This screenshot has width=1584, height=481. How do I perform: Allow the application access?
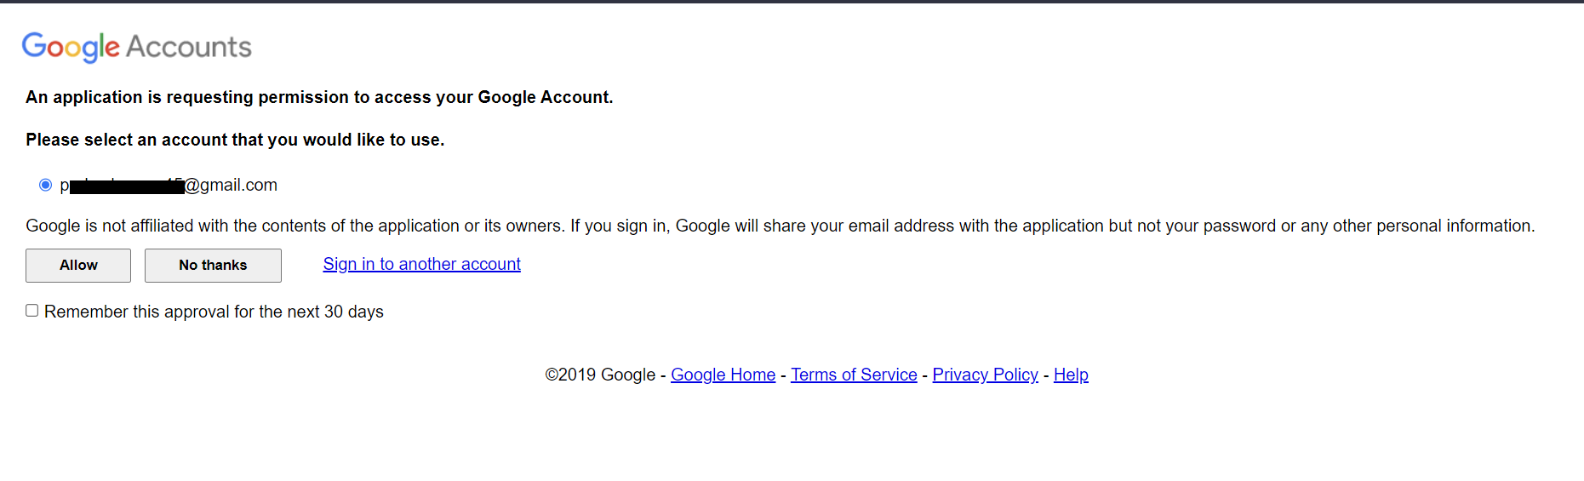click(x=78, y=266)
